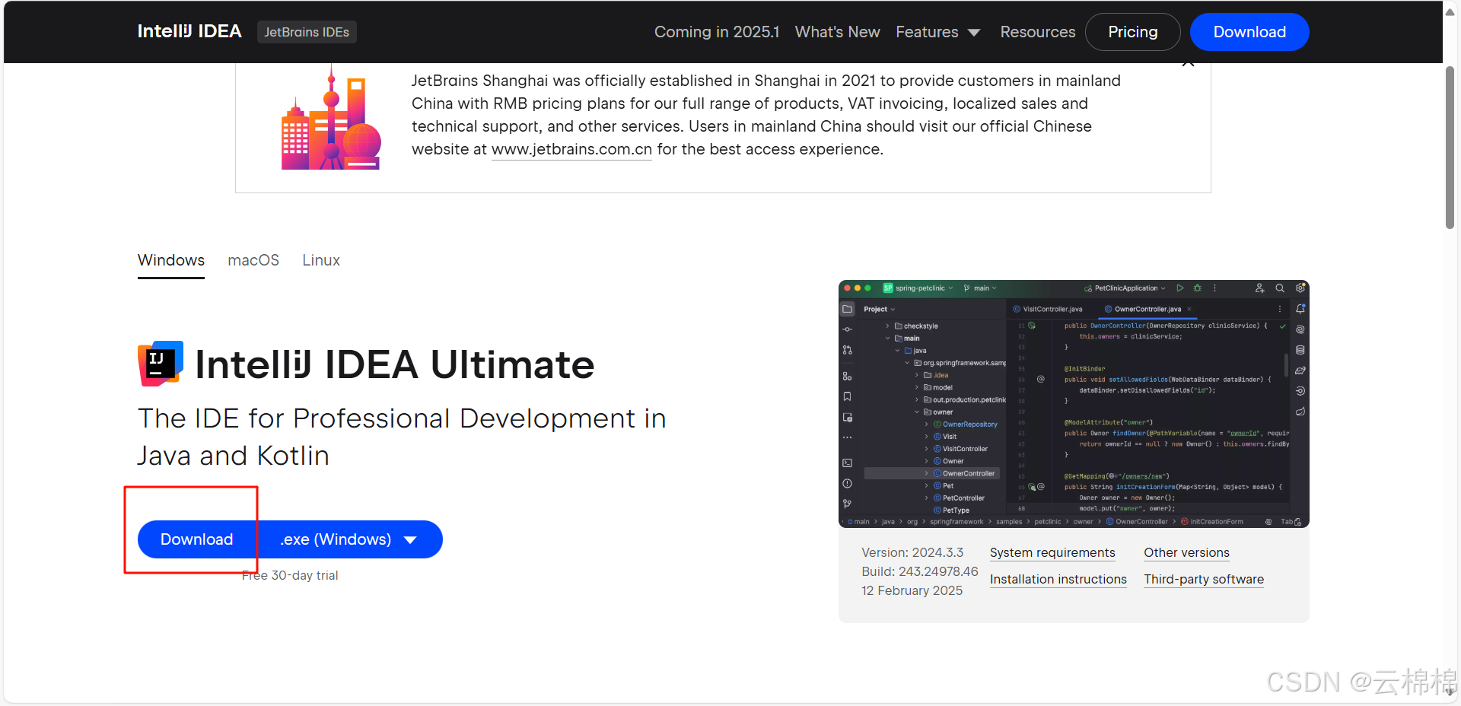Open spring-petclinic project dropdown in IDE preview
Image resolution: width=1461 pixels, height=706 pixels.
tap(918, 288)
